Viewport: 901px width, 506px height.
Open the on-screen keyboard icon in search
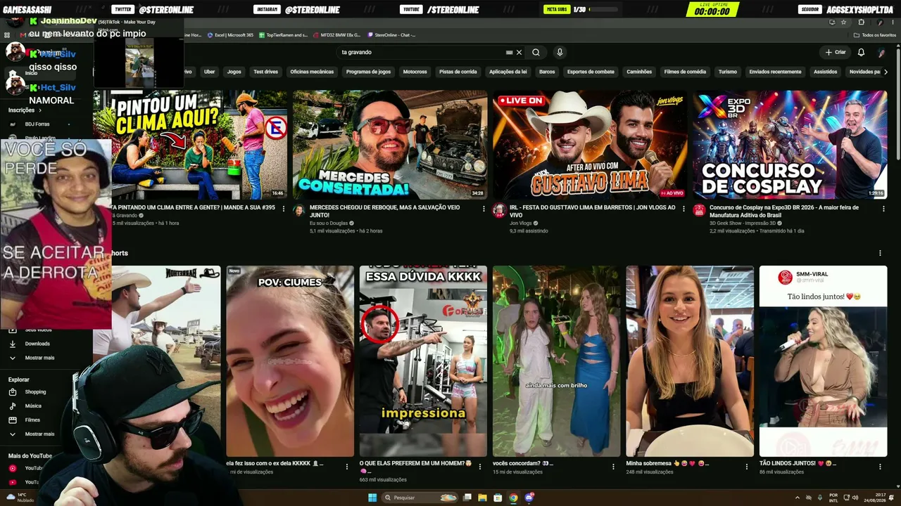tap(509, 52)
